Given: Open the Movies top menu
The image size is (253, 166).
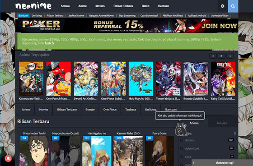Looking at the screenshot, I should [x=100, y=6].
